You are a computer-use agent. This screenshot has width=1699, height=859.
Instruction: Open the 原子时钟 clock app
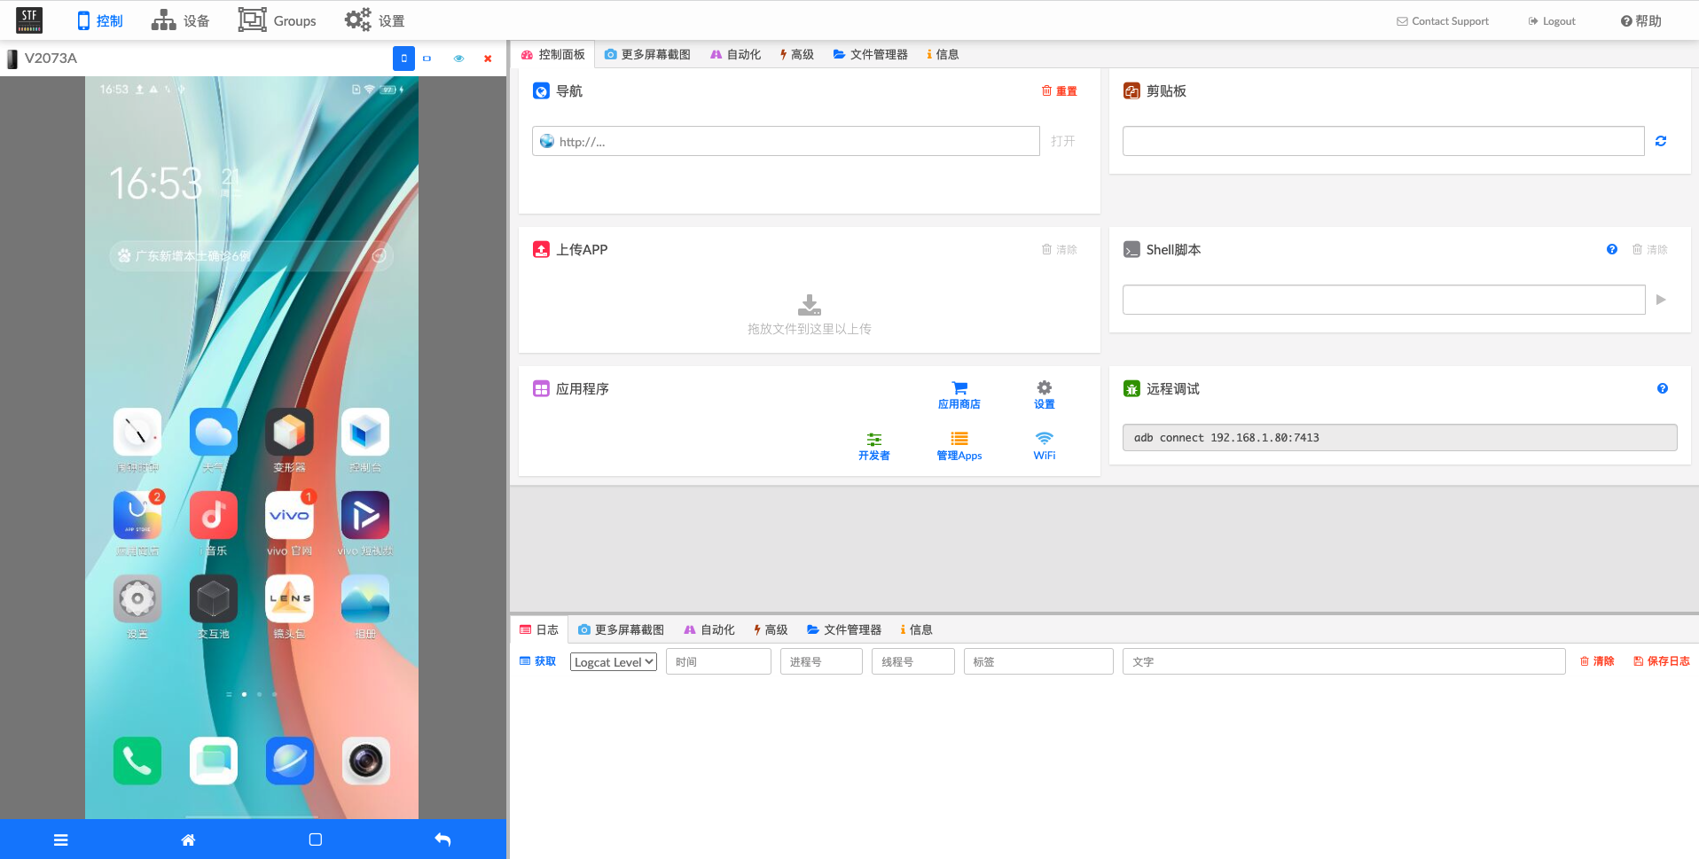137,432
